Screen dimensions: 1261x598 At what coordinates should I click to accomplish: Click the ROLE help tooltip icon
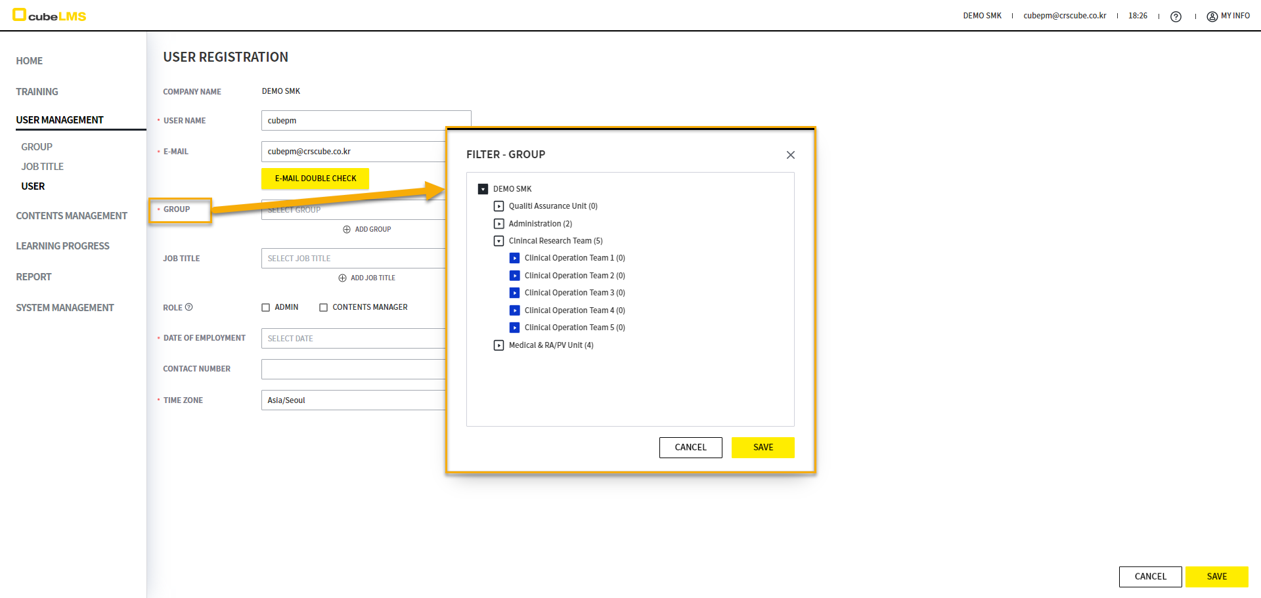(x=189, y=307)
